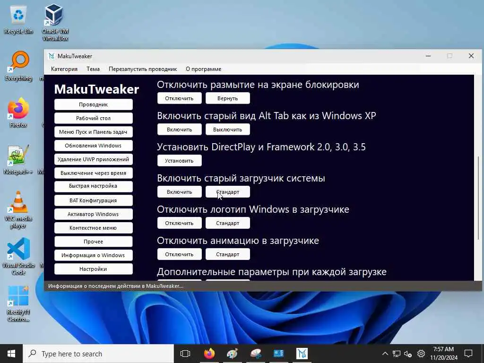The width and height of the screenshot is (484, 363).
Task: Open the Тема menu
Action: [x=93, y=69]
